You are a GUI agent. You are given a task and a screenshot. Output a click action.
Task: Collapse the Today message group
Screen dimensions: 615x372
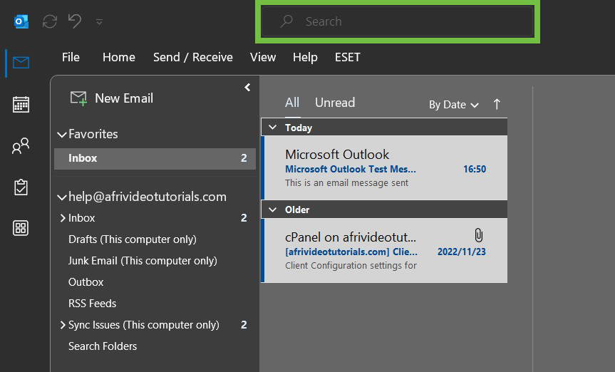click(x=272, y=128)
